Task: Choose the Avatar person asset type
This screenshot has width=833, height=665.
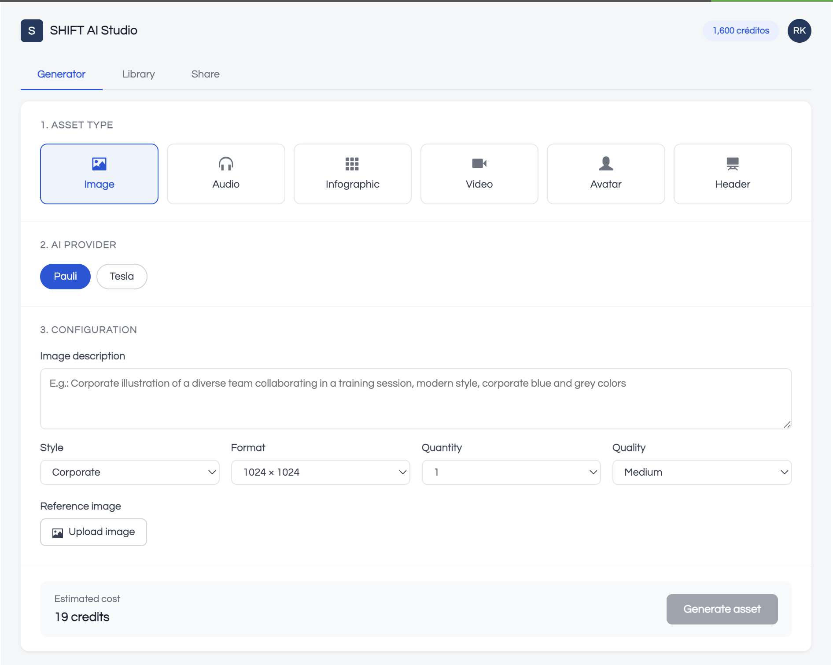Action: pos(606,174)
